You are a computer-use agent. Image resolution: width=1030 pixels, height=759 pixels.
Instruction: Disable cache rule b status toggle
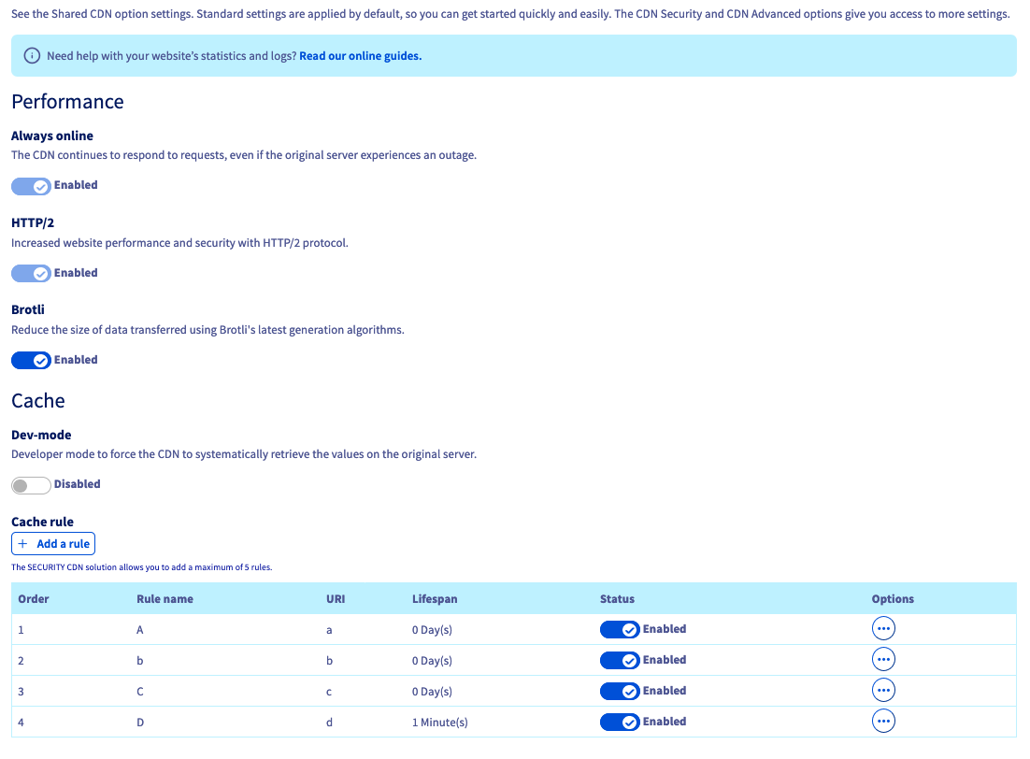click(x=620, y=661)
